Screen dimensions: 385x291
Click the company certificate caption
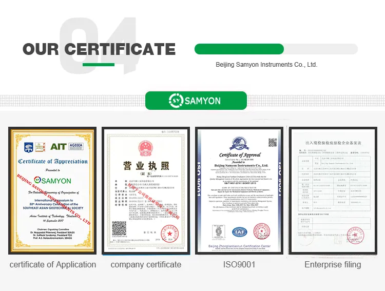pyautogui.click(x=146, y=264)
